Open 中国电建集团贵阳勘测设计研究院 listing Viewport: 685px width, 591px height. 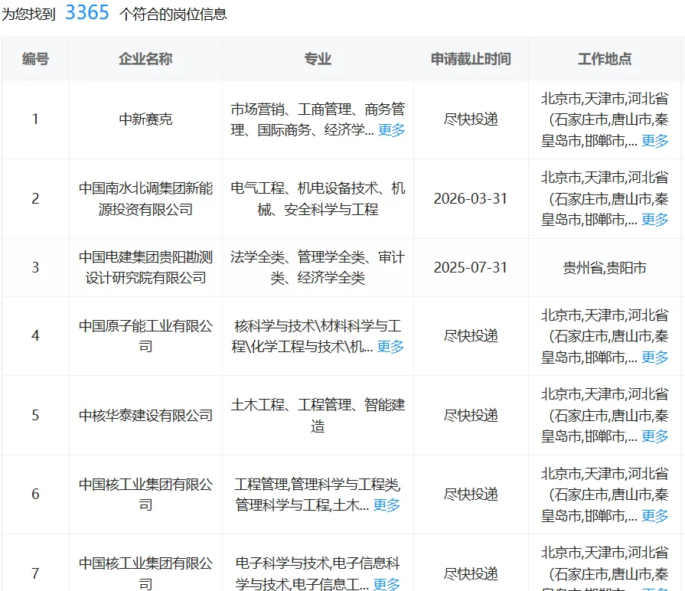coord(145,267)
